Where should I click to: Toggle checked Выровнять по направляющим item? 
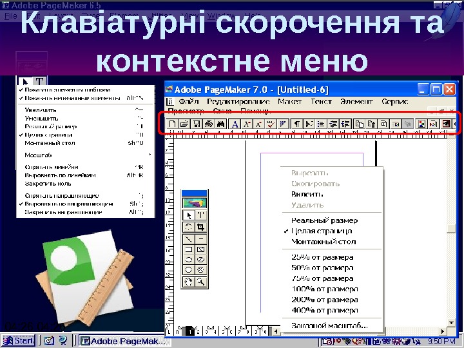click(x=85, y=204)
